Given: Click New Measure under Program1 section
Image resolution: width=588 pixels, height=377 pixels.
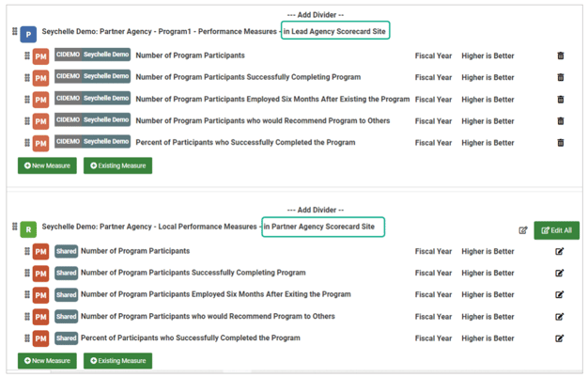Looking at the screenshot, I should click(47, 165).
